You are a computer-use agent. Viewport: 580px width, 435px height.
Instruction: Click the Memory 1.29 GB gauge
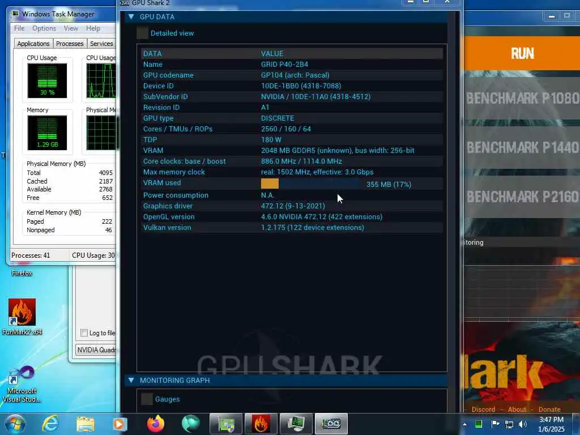[x=47, y=133]
